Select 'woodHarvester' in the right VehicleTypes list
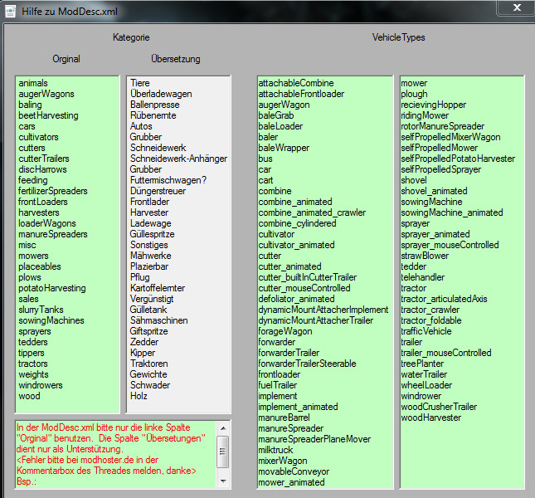 tap(430, 417)
